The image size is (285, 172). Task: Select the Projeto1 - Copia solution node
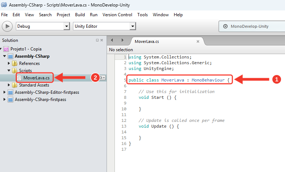tap(26, 49)
